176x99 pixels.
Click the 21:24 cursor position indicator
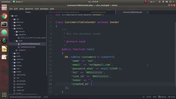tap(45, 97)
